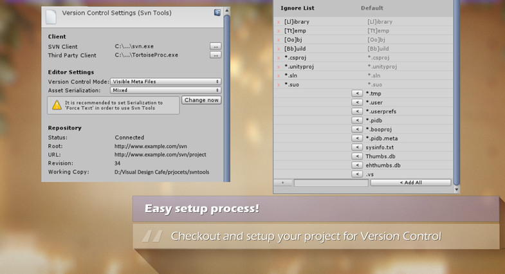The height and width of the screenshot is (274, 505).
Task: Click URL http://www.example.com/svn/project
Action: point(160,154)
